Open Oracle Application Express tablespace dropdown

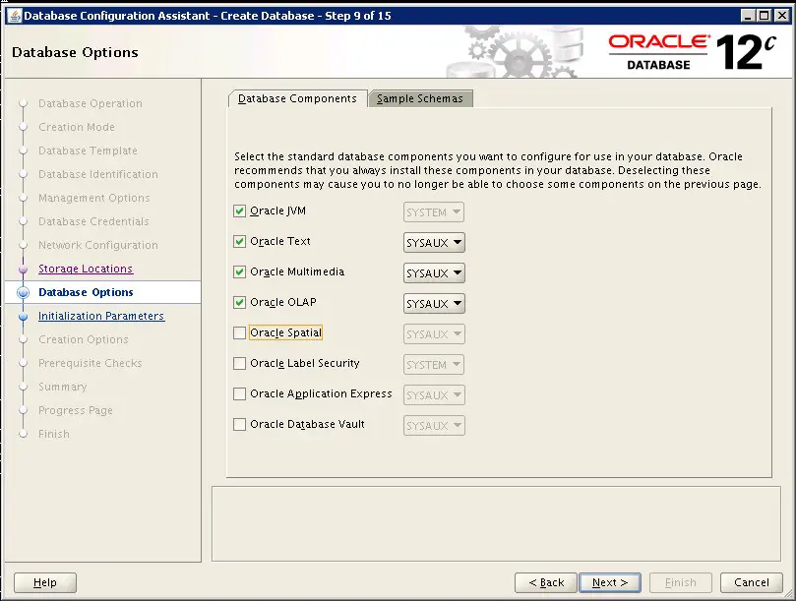434,394
